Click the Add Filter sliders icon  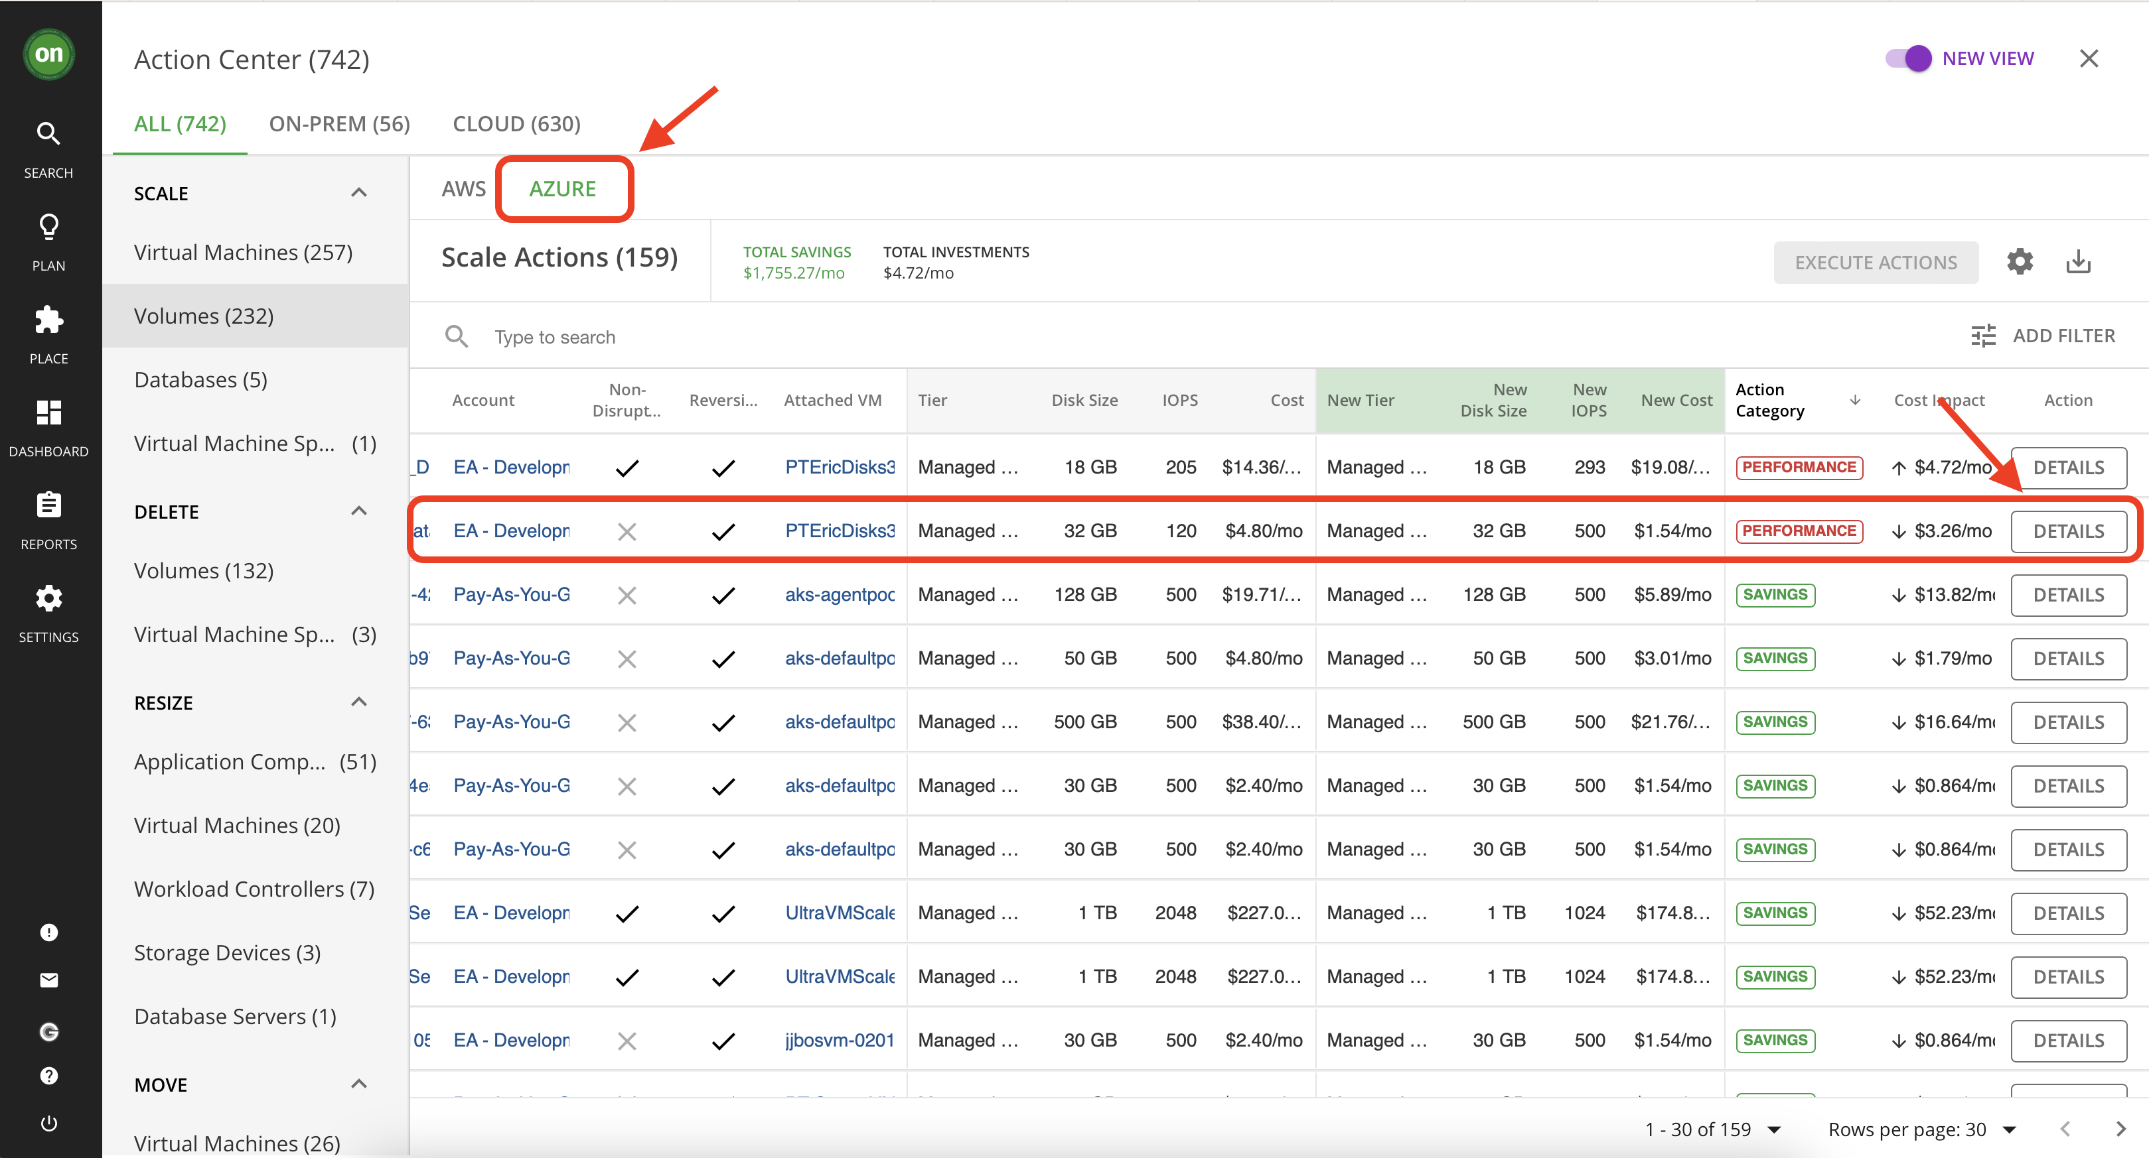pos(1983,336)
